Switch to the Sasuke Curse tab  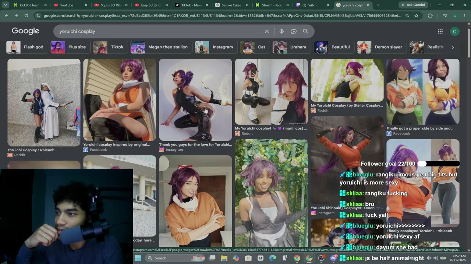pos(231,5)
